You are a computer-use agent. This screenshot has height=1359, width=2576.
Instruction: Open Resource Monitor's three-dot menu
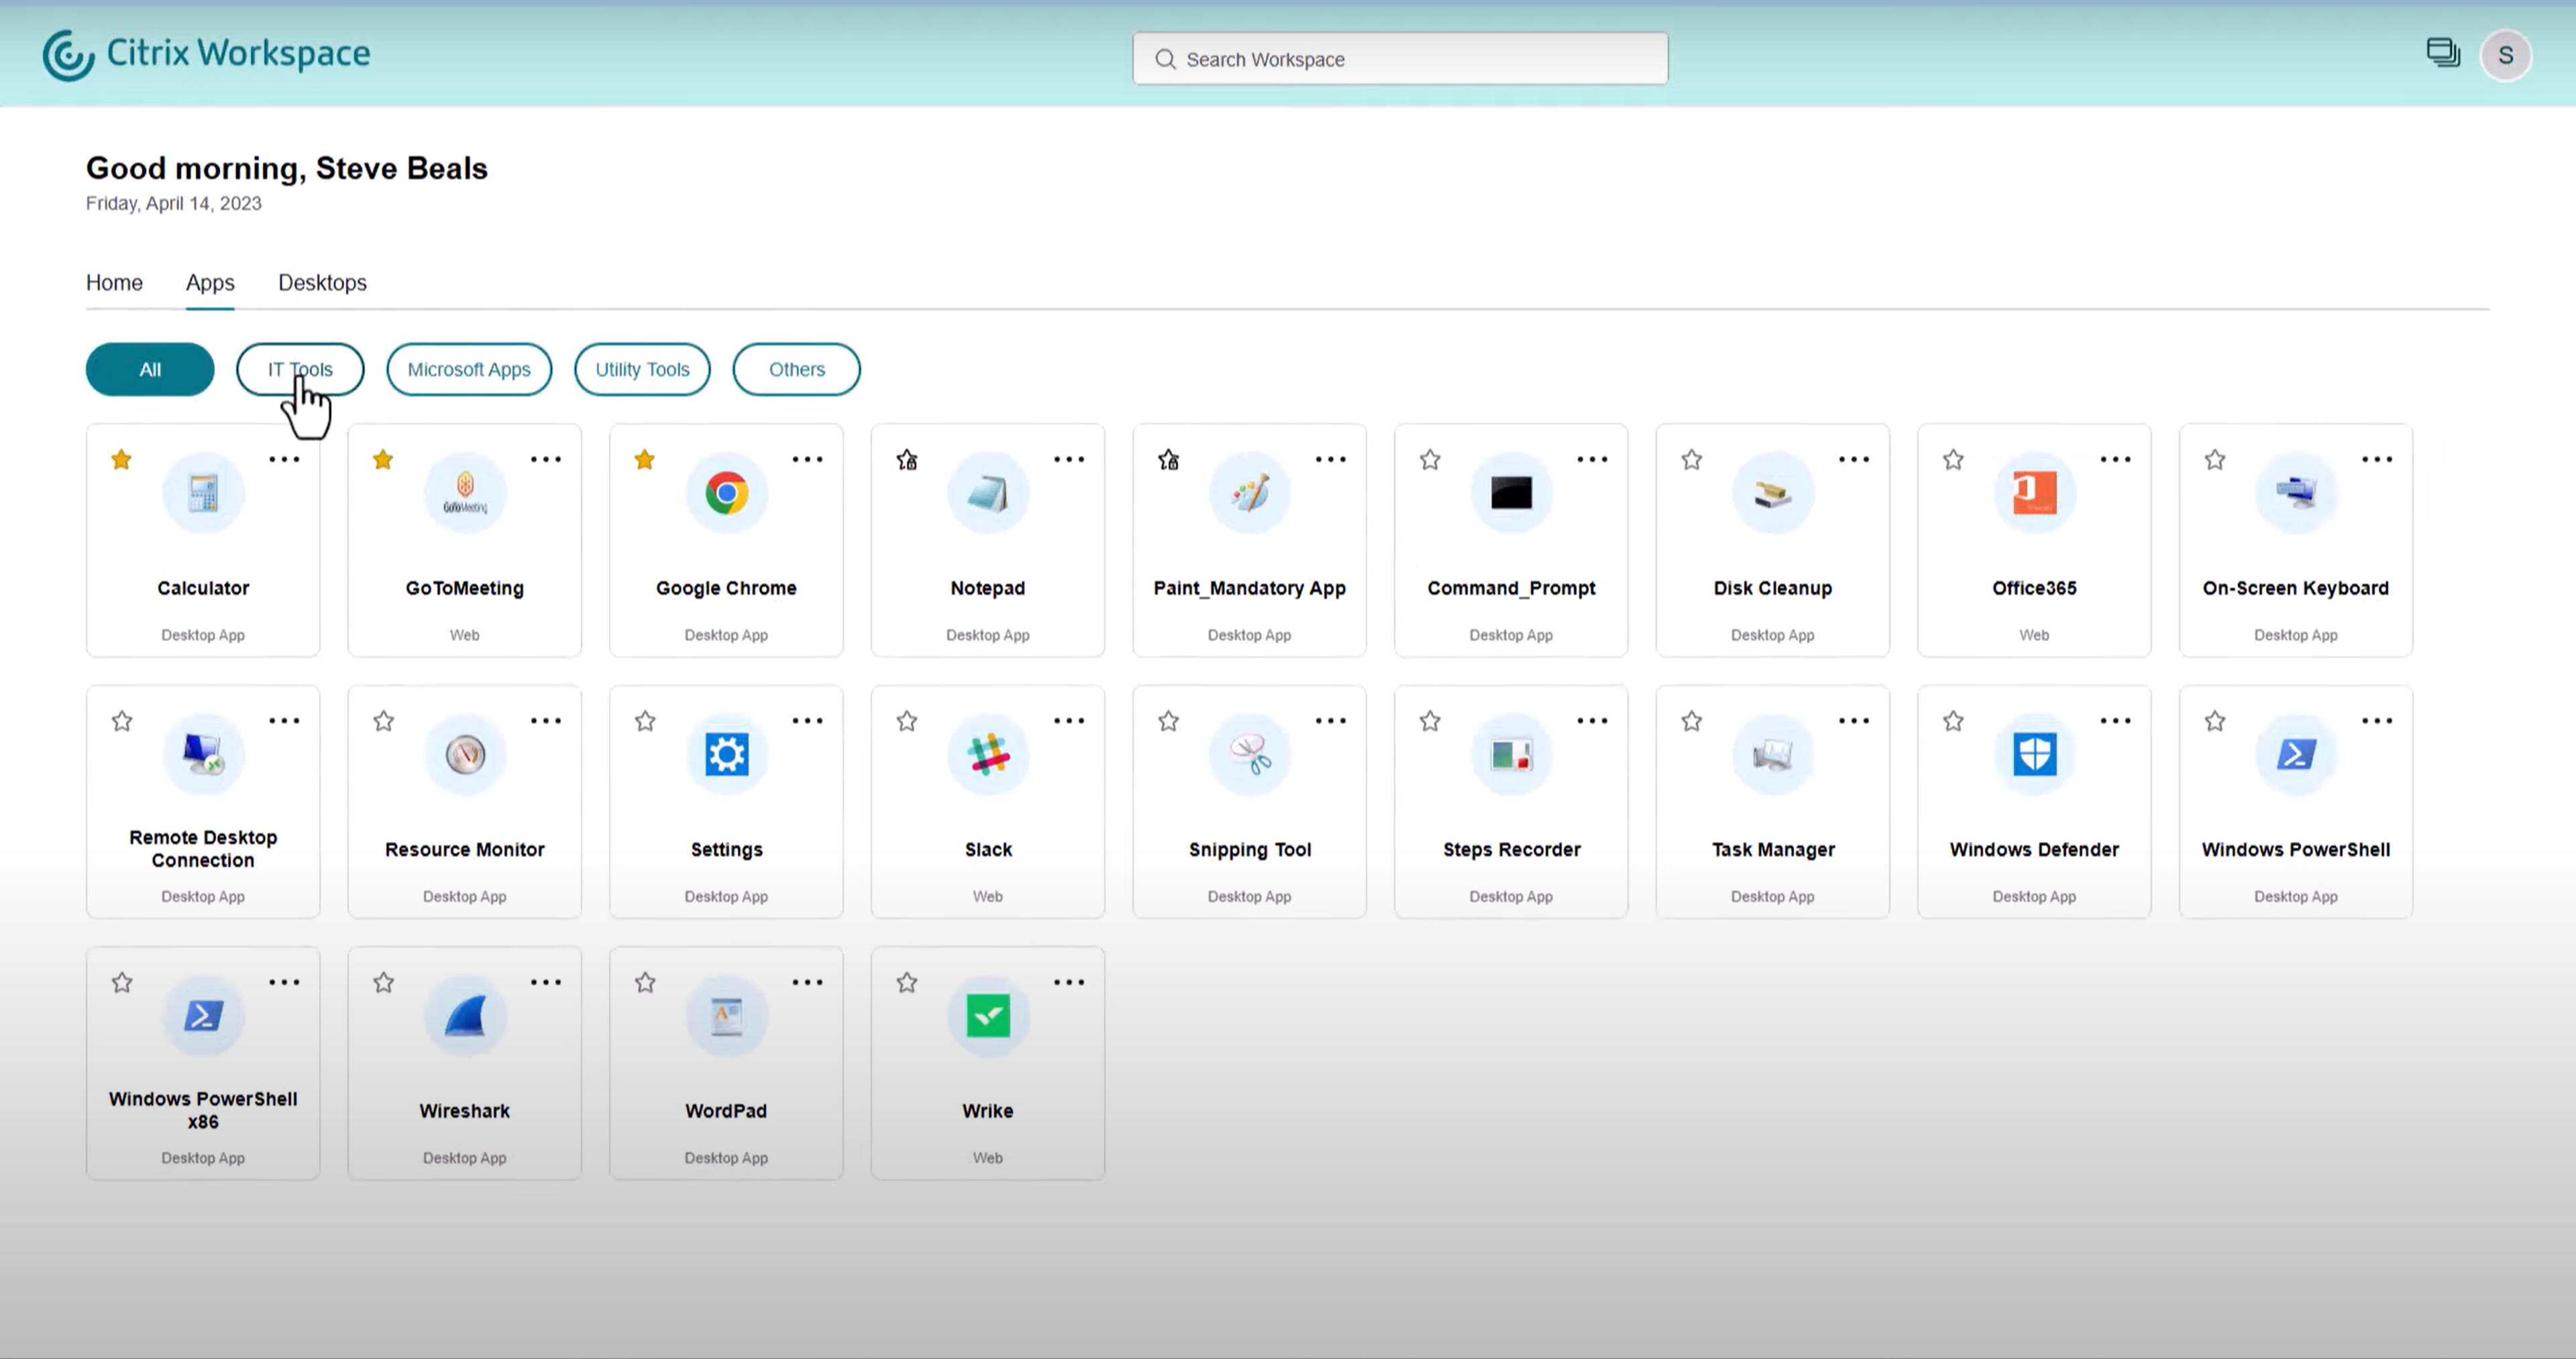coord(546,721)
